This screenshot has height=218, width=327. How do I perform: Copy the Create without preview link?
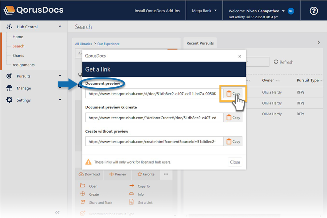click(x=233, y=141)
